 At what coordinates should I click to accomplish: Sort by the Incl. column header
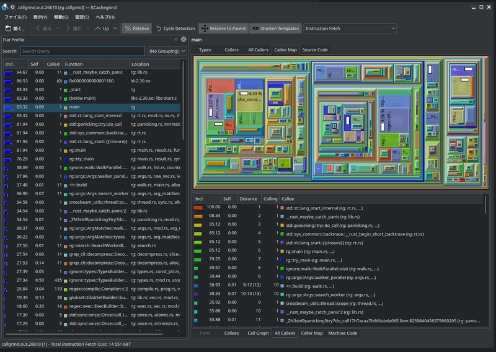10,64
